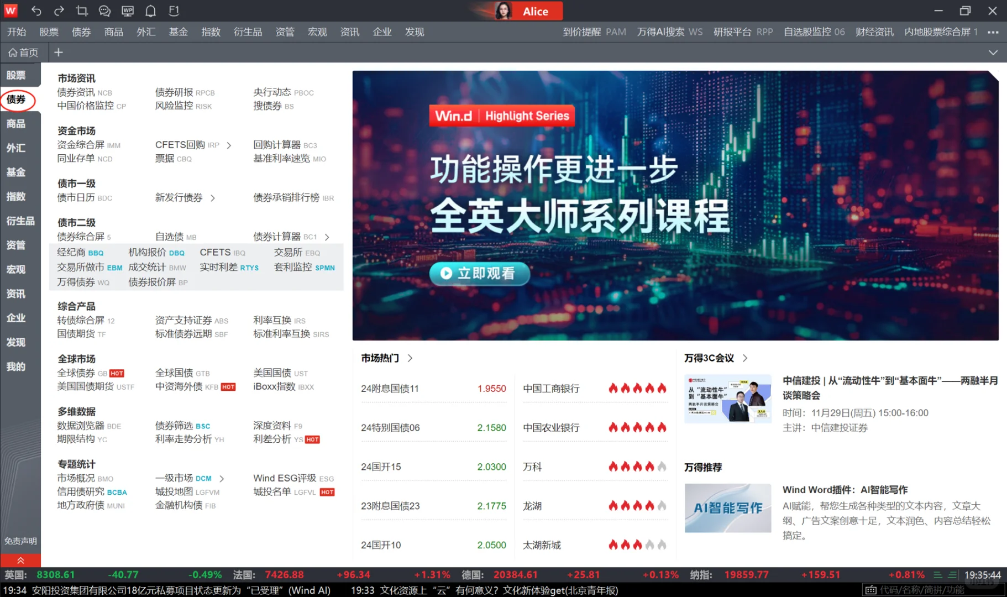This screenshot has width=1007, height=597.
Task: Select 中国工商银行 in the hot list
Action: click(x=551, y=389)
